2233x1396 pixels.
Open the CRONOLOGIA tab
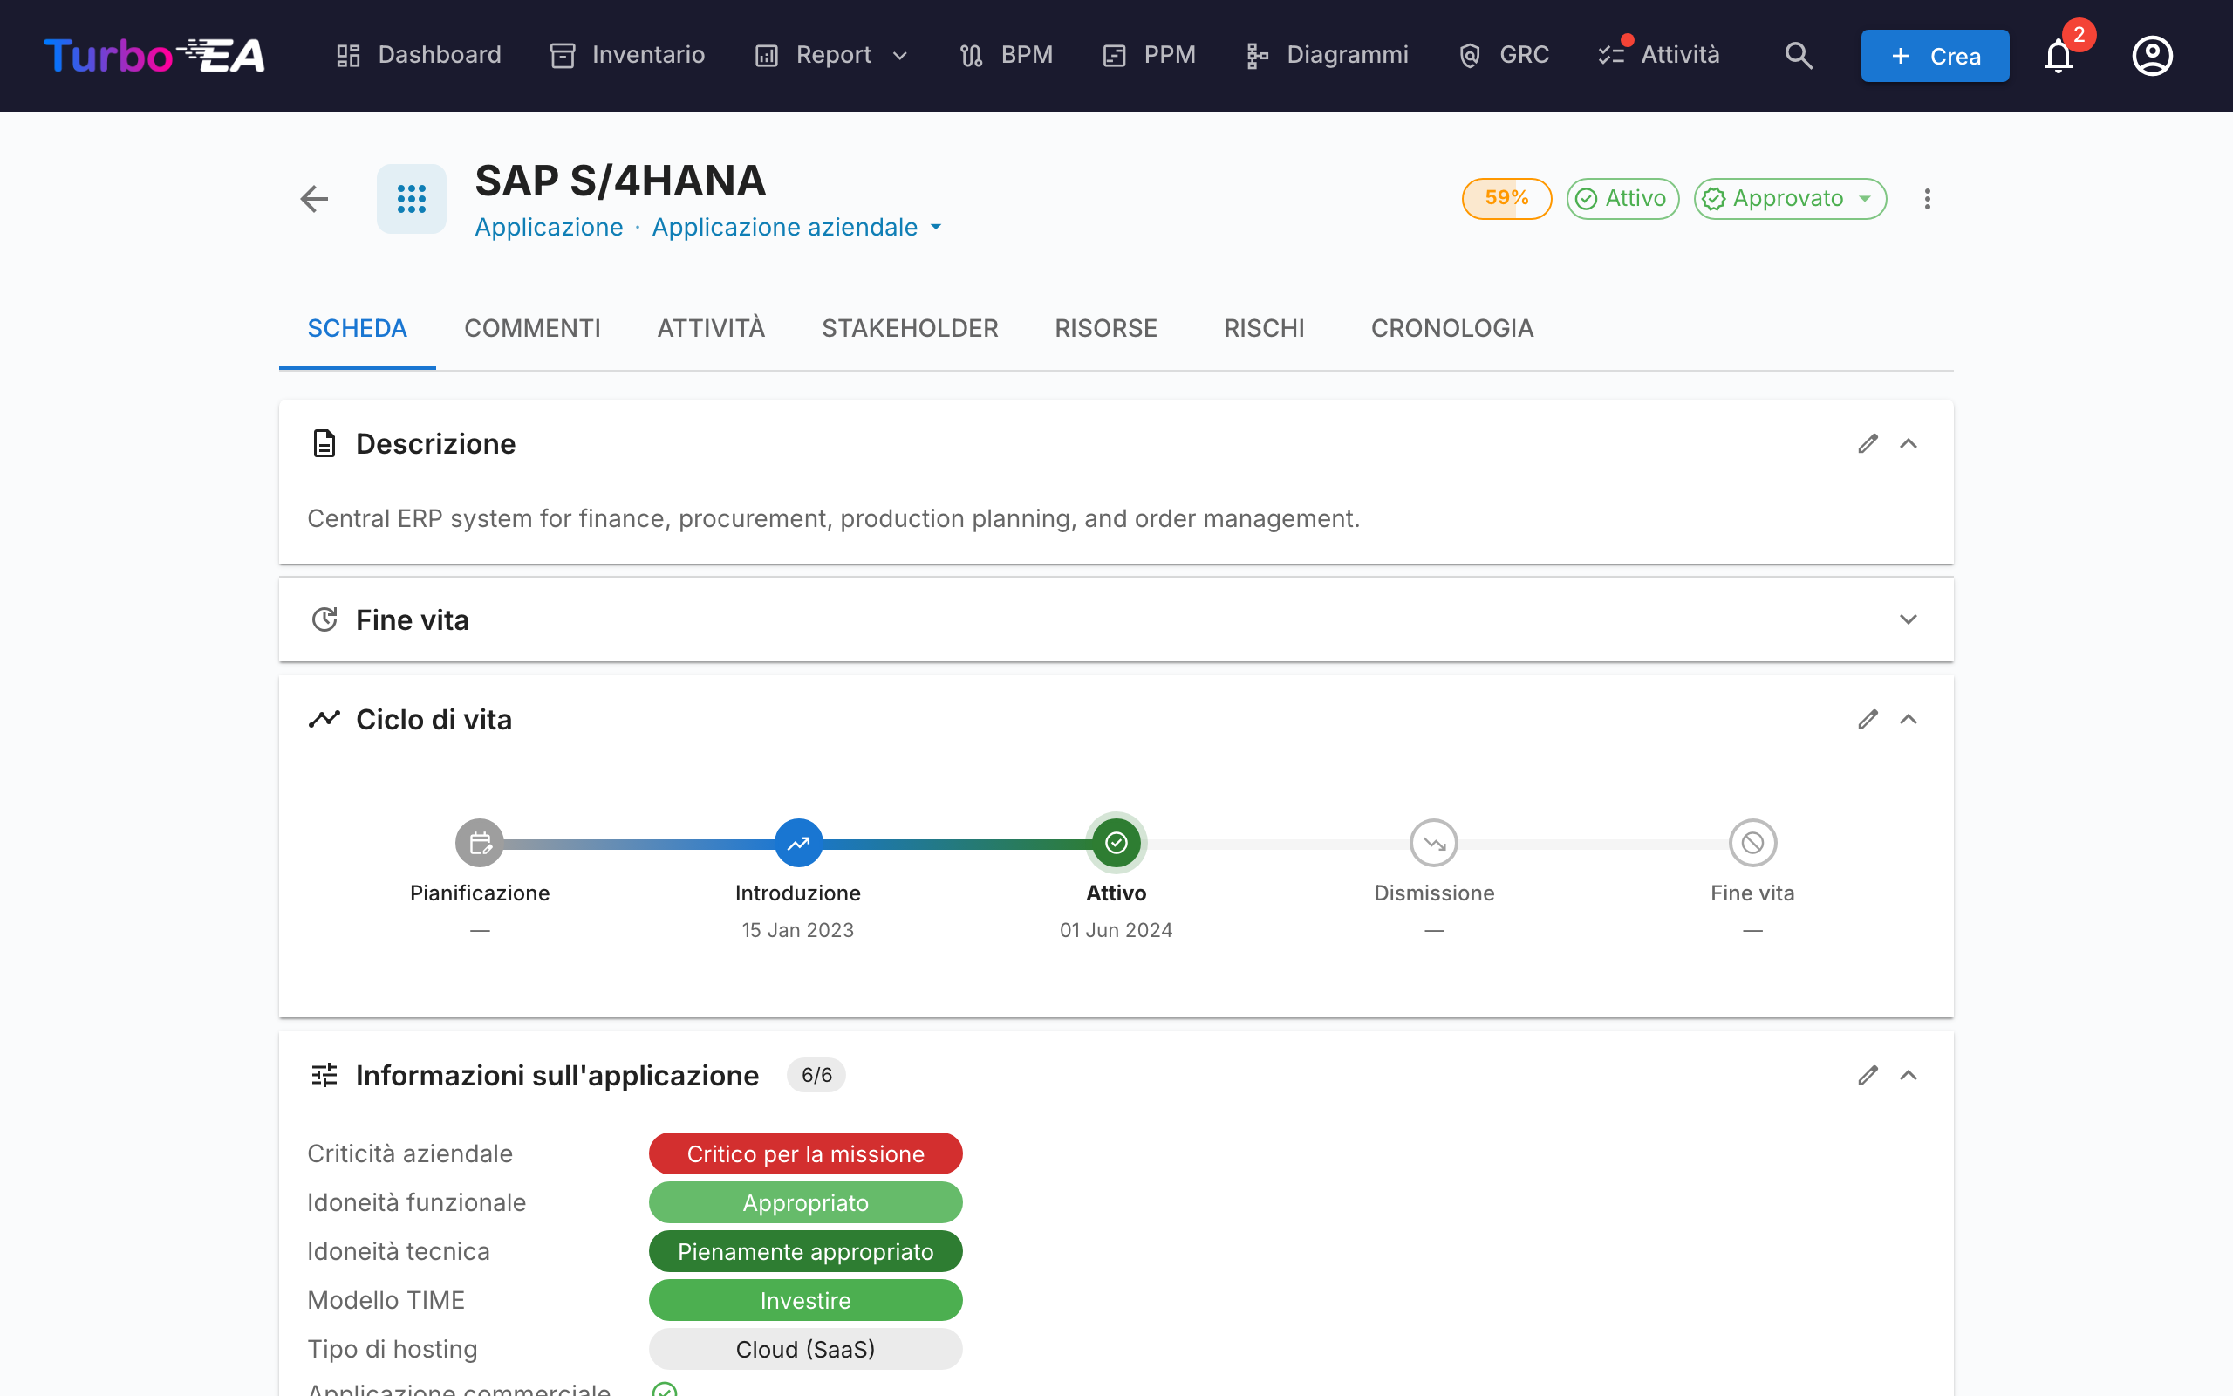coord(1452,329)
